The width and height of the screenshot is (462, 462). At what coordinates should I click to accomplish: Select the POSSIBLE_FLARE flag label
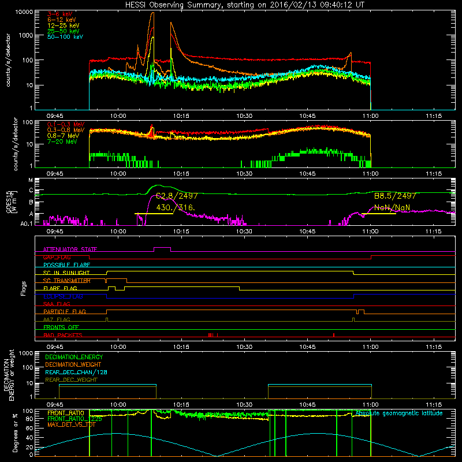[66, 265]
